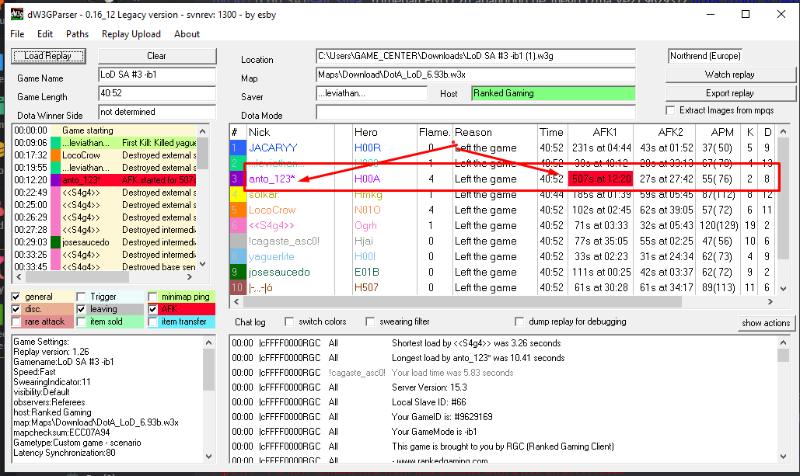Click down arrow of chat log scrollbar

click(x=783, y=456)
